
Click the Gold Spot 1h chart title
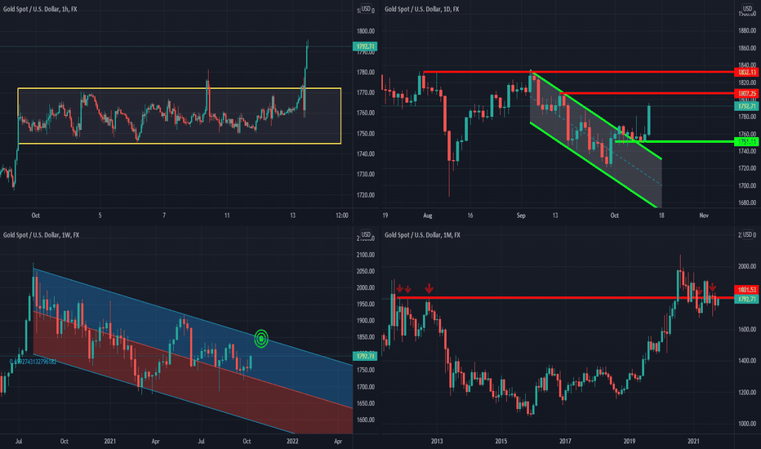point(40,9)
